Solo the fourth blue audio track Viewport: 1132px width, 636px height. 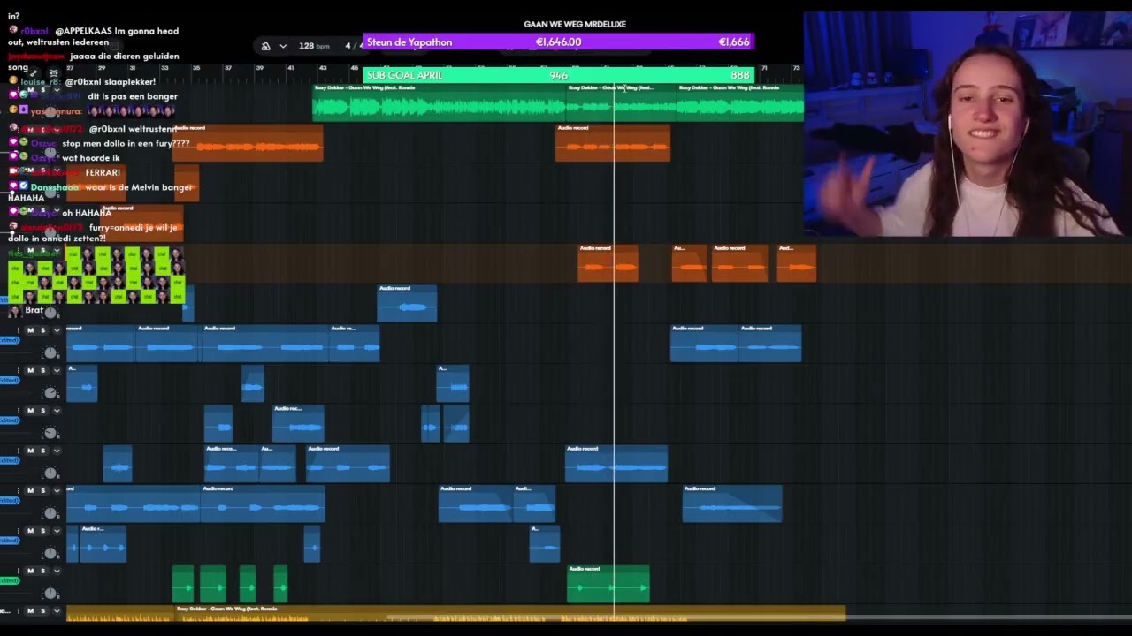[x=42, y=450]
